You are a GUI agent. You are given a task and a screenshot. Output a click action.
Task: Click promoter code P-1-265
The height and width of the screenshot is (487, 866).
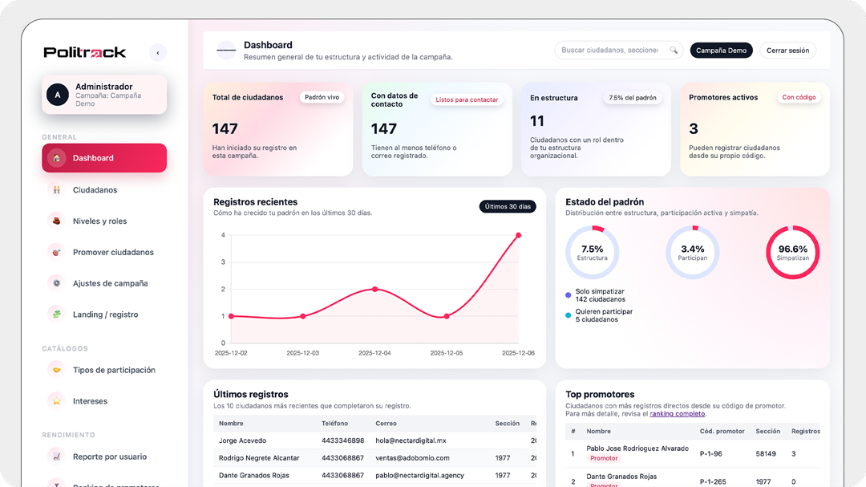coord(713,482)
